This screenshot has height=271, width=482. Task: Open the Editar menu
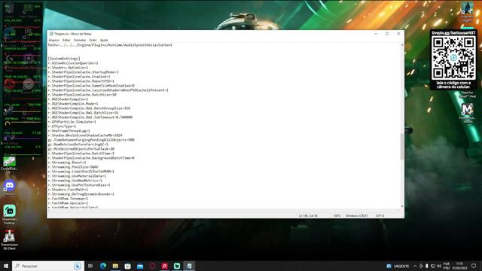66,40
